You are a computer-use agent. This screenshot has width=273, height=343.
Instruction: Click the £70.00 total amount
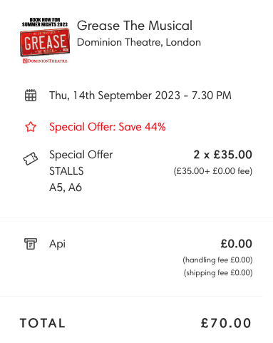[x=226, y=323]
